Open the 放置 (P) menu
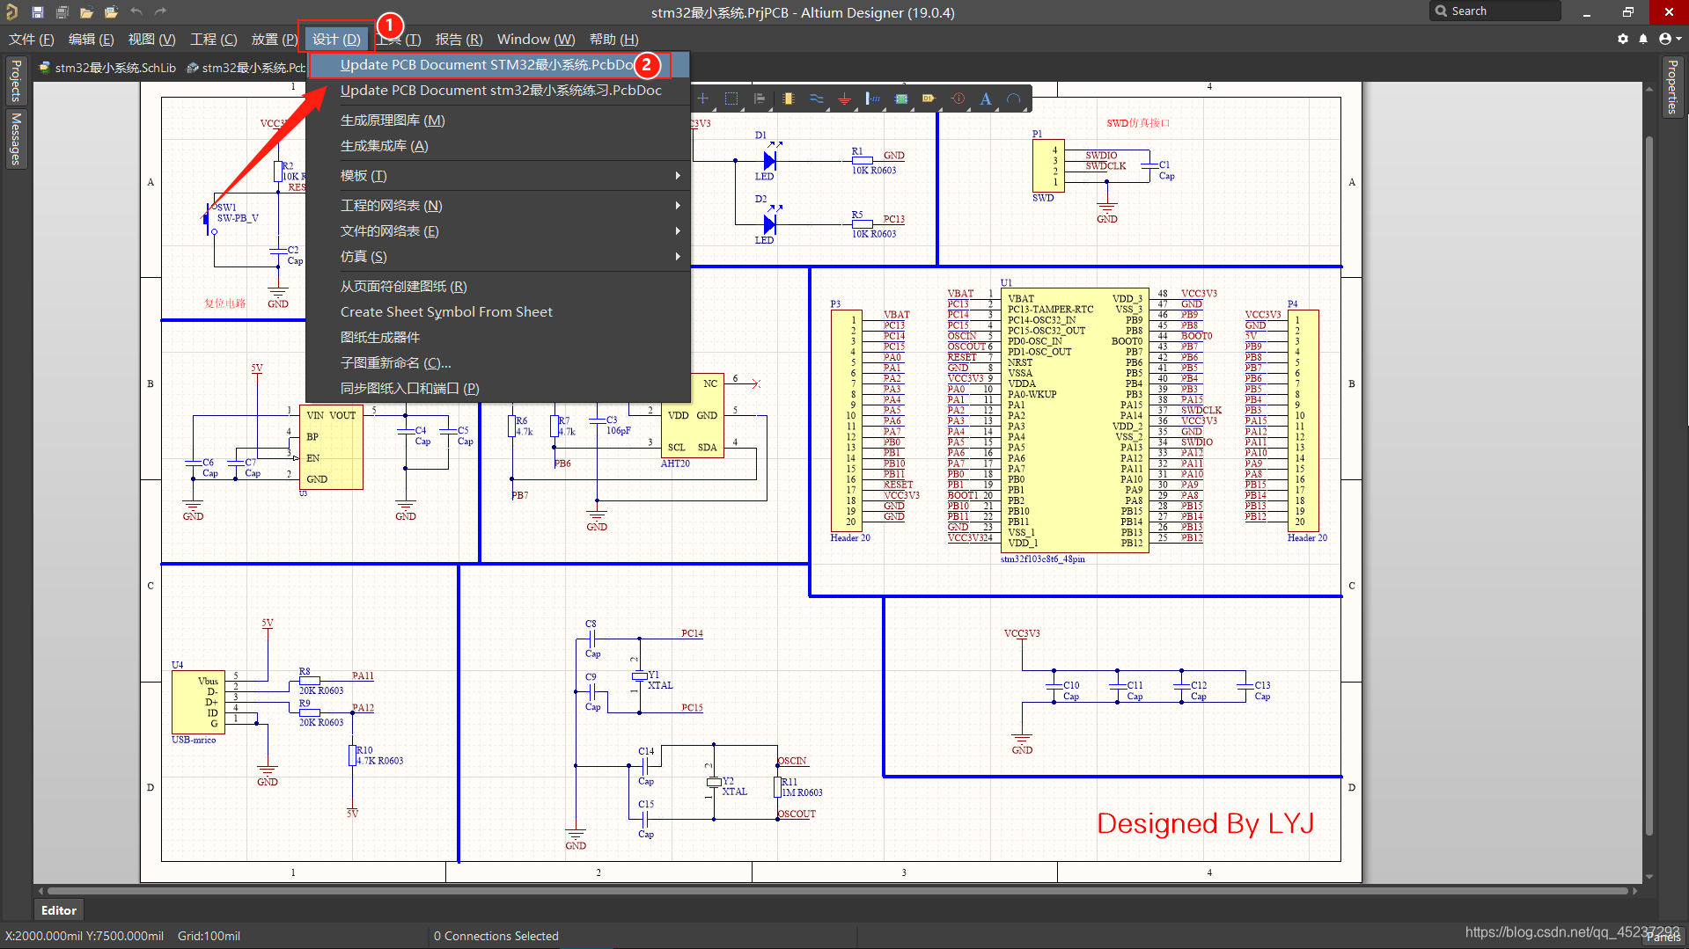Image resolution: width=1689 pixels, height=949 pixels. (x=275, y=39)
